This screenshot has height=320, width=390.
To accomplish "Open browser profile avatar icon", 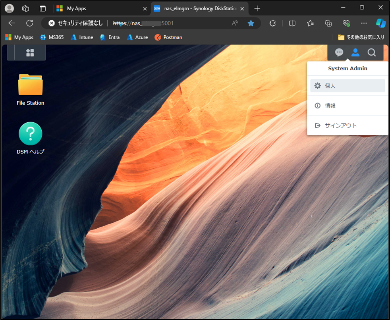I will pos(10,8).
